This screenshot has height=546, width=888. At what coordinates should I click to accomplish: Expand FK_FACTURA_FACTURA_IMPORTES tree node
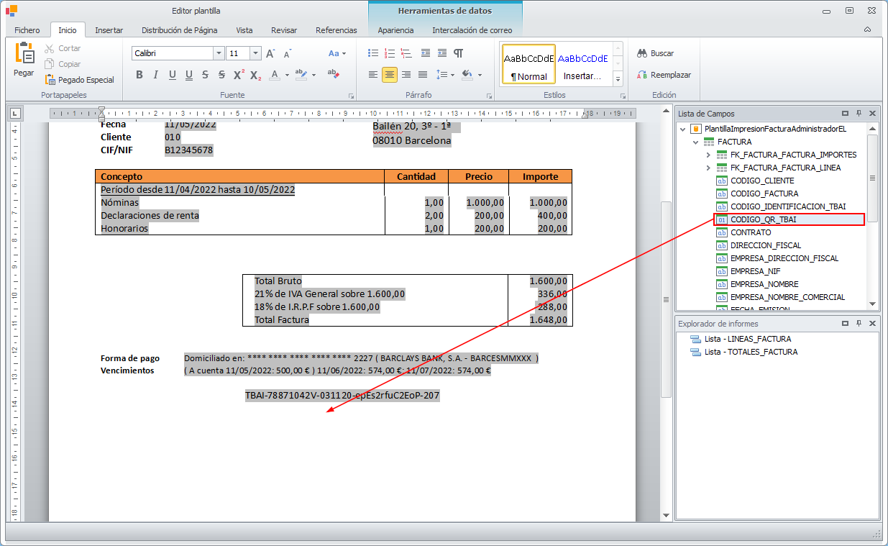(708, 155)
